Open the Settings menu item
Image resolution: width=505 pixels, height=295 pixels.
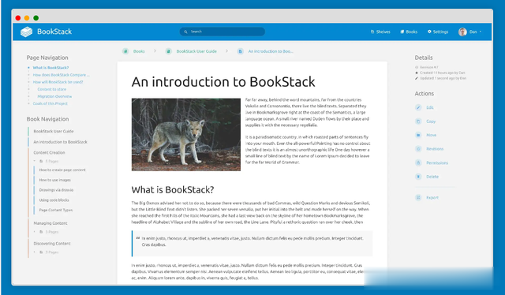[438, 32]
